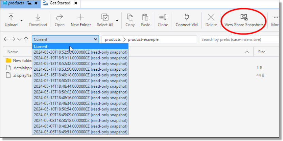Click the 1 B size cell
Image resolution: width=283 pixels, height=141 pixels.
click(x=259, y=68)
